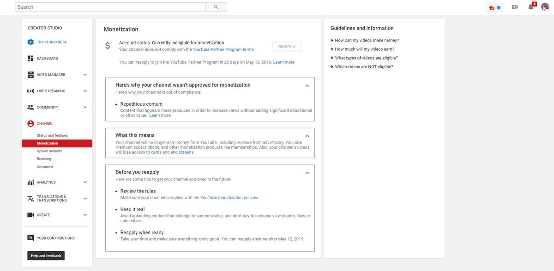The width and height of the screenshot is (554, 271).
Task: Click the monetization dollar sign icon
Action: pyautogui.click(x=108, y=46)
